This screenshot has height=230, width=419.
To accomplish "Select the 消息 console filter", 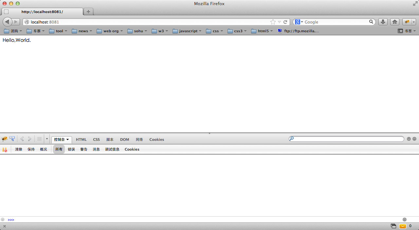I will (x=96, y=149).
